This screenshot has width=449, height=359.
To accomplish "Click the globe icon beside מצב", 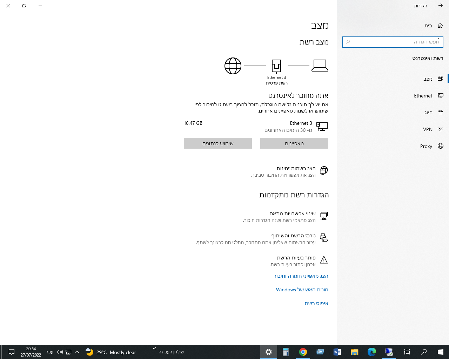I will pyautogui.click(x=440, y=79).
